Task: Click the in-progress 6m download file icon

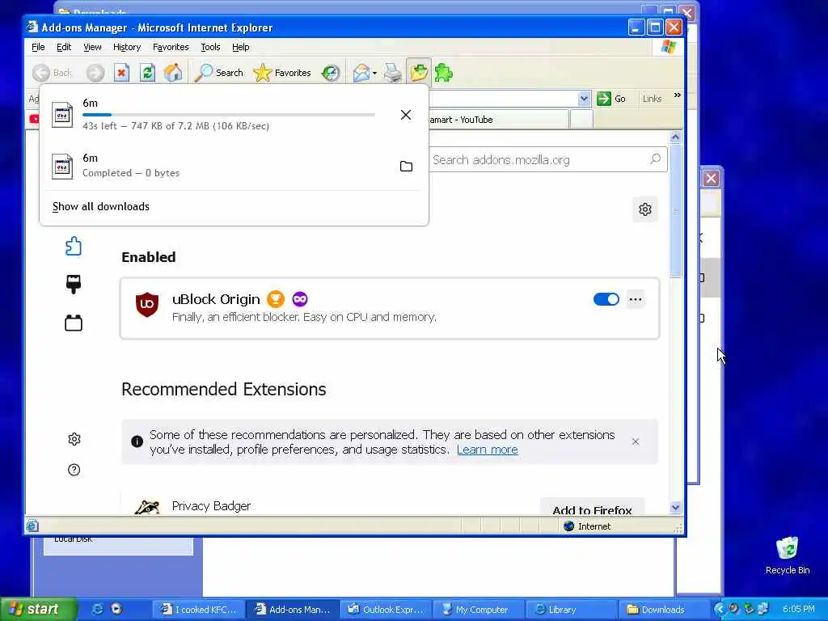Action: [x=62, y=114]
